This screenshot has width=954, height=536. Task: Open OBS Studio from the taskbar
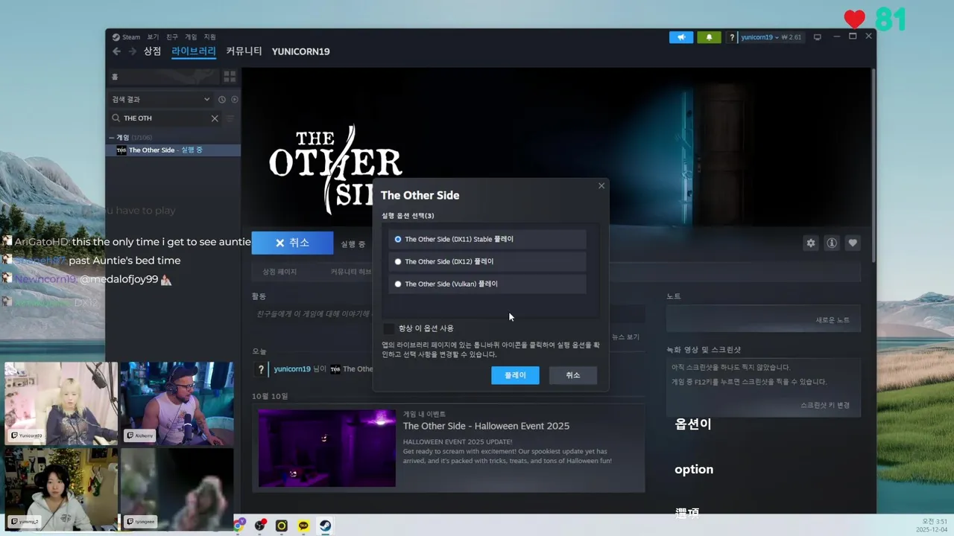[260, 526]
